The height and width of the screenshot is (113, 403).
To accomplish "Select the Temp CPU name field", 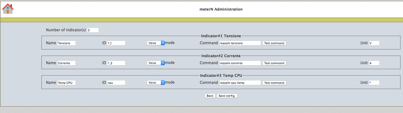I will pyautogui.click(x=66, y=83).
